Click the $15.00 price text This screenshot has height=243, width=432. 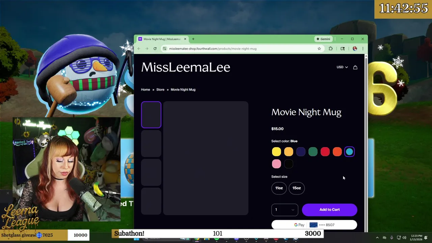[x=277, y=129]
